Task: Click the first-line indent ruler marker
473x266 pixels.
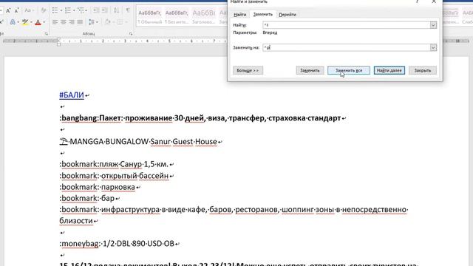Action: pyautogui.click(x=58, y=39)
